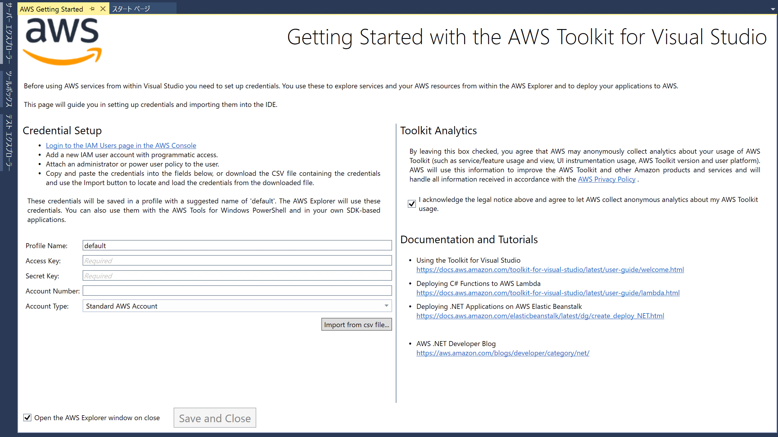Open the サーバー エクスプローラー side panel
778x437 pixels.
(x=9, y=33)
